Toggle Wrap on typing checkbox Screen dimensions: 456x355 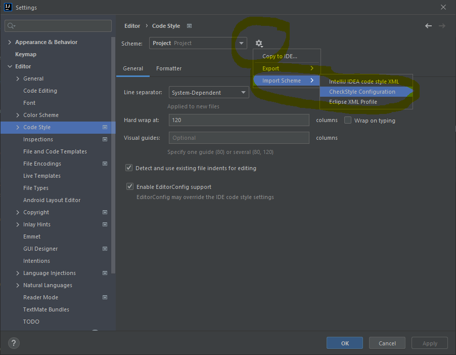click(348, 121)
